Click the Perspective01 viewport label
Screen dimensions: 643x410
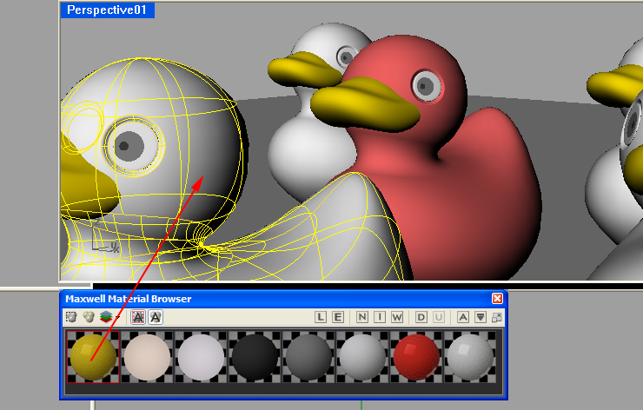(x=108, y=10)
